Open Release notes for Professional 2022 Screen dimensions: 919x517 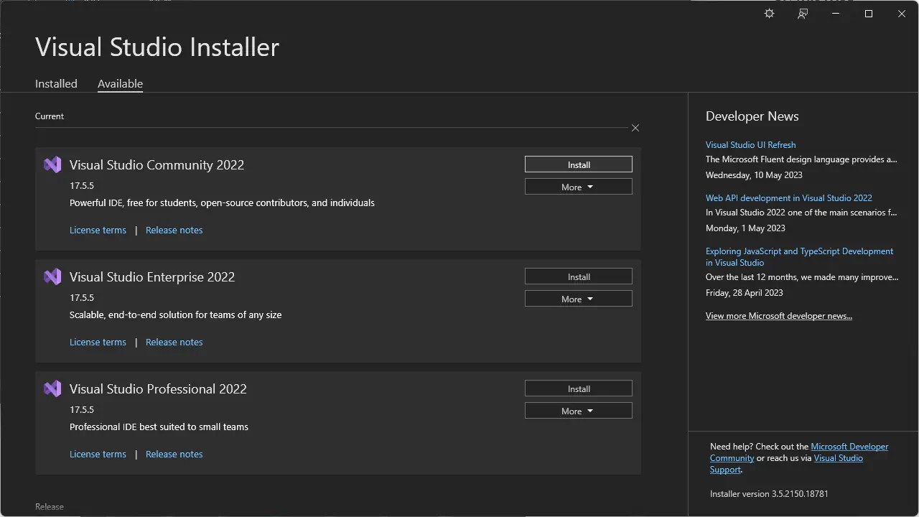[174, 454]
